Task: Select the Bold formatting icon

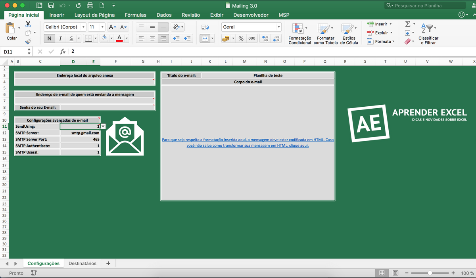Action: click(49, 38)
